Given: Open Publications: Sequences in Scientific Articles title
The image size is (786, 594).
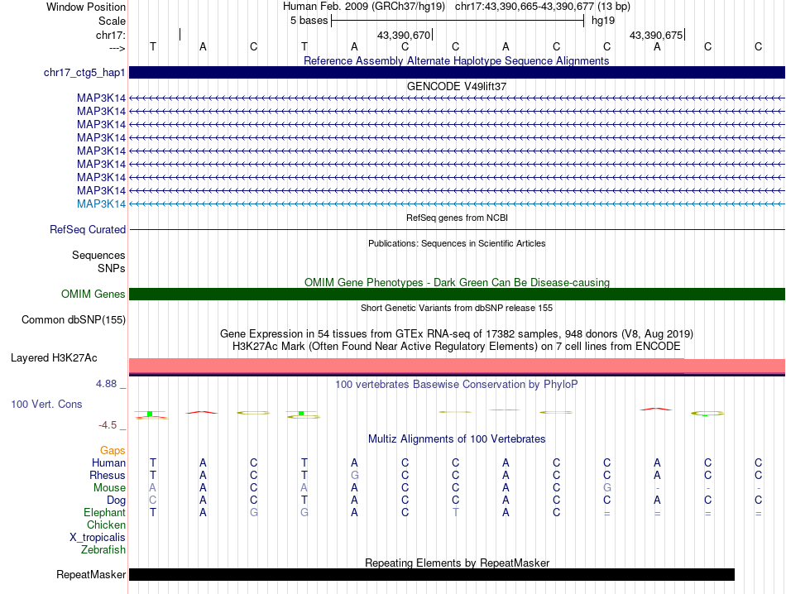Looking at the screenshot, I should point(457,243).
